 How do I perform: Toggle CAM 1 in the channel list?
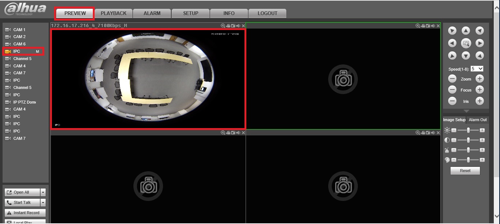pos(19,30)
